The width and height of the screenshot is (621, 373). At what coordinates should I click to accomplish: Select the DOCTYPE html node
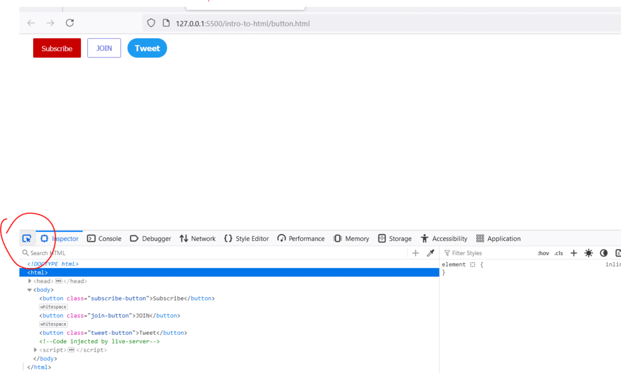point(53,264)
